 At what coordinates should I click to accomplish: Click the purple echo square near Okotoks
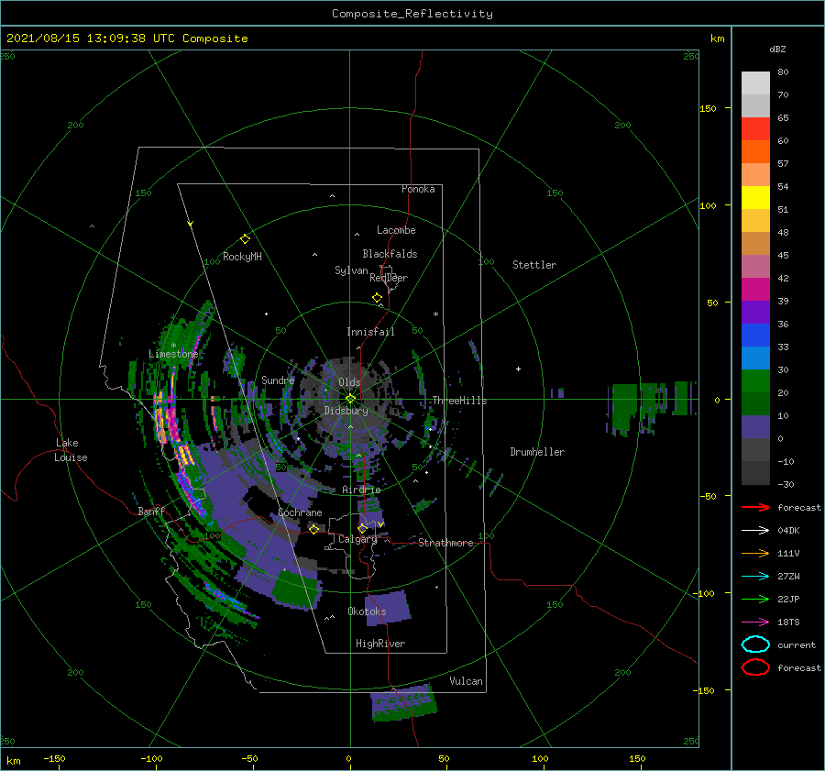[388, 608]
